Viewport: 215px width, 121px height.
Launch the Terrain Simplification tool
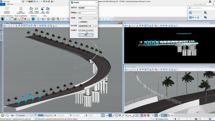pos(21,10)
